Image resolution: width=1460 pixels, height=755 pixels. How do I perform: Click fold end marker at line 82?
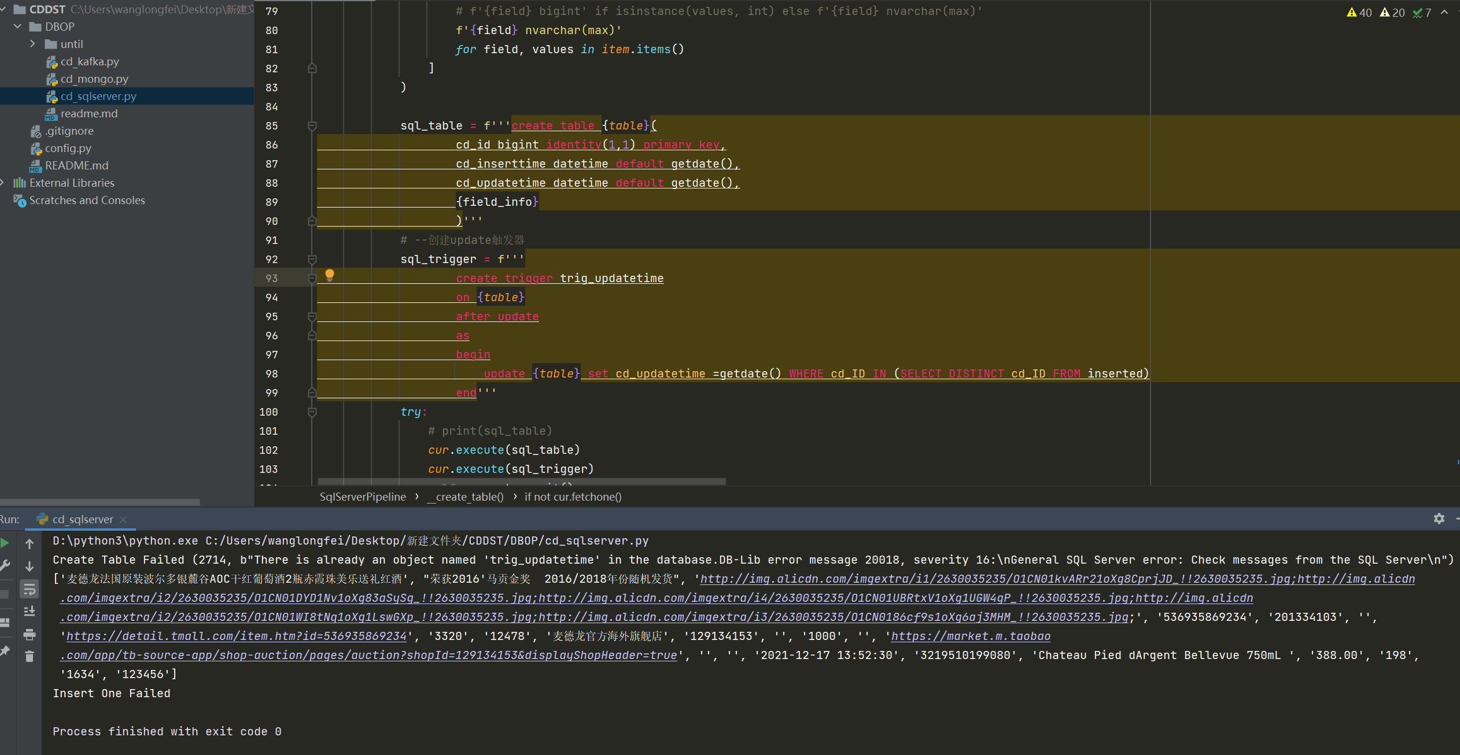click(312, 68)
